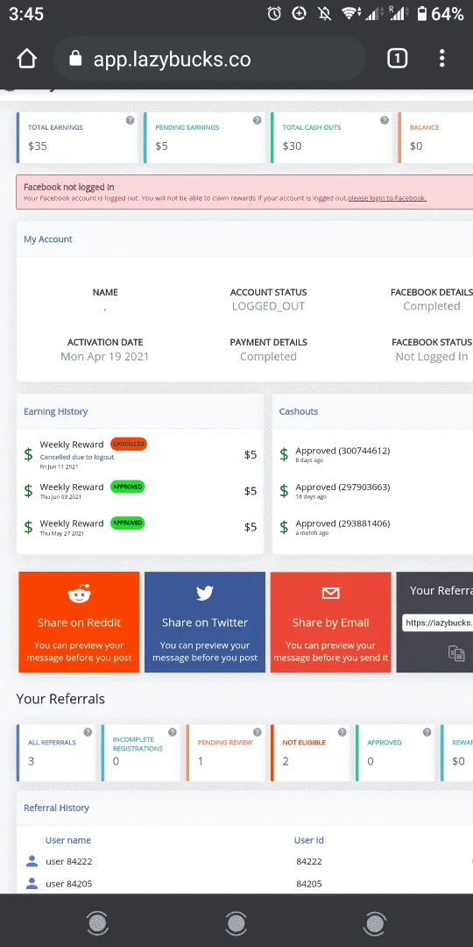Select the Pending Review referrals card
This screenshot has height=947, width=473.
[x=226, y=753]
